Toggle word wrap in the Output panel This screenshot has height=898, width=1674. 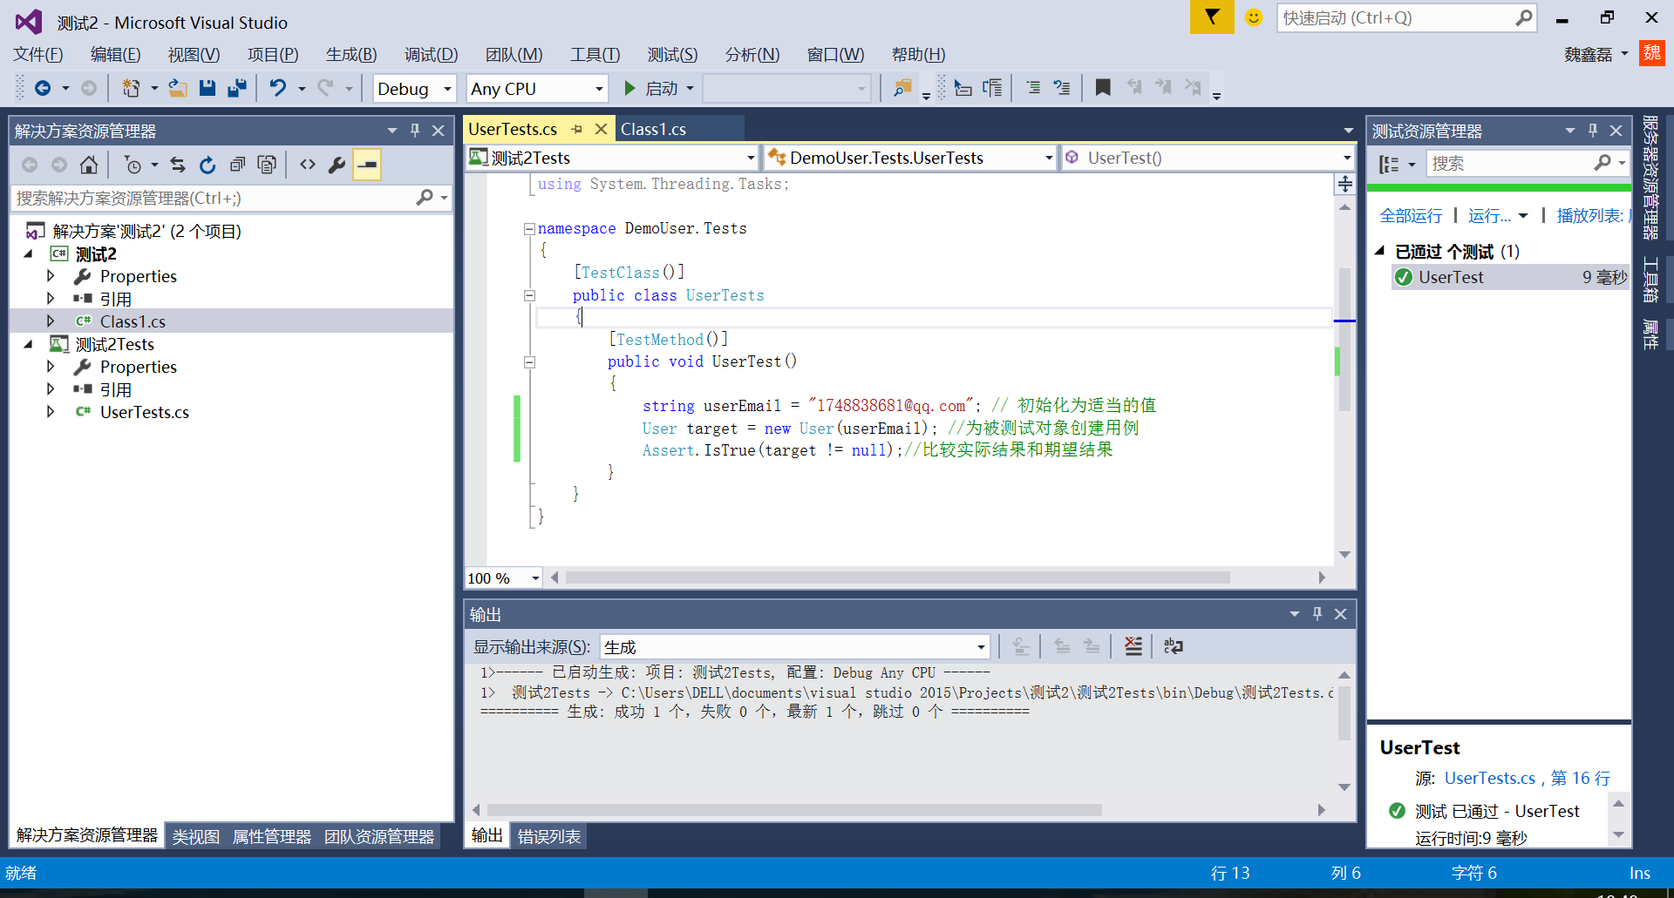(1173, 646)
